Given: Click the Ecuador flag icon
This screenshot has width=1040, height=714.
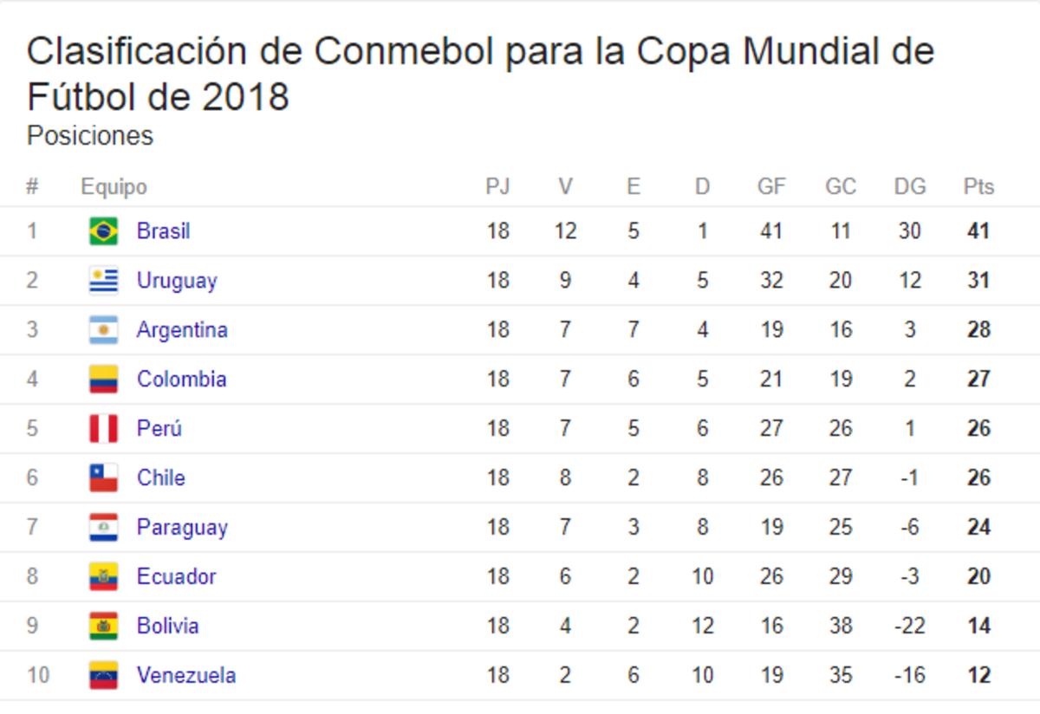Looking at the screenshot, I should [103, 577].
